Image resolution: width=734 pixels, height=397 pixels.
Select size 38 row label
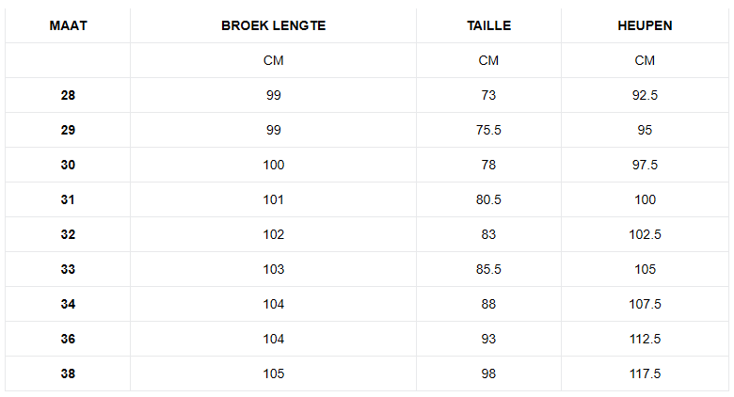[x=68, y=373]
